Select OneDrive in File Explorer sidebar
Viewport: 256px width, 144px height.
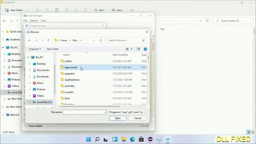[x=13, y=40]
